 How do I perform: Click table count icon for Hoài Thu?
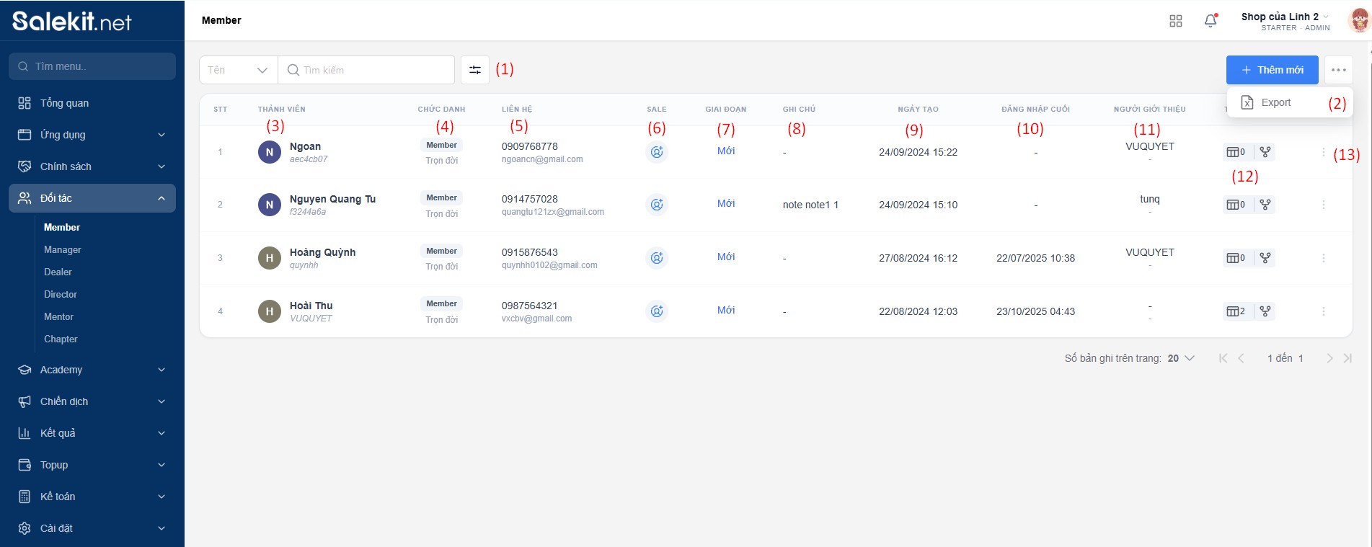tap(1236, 311)
